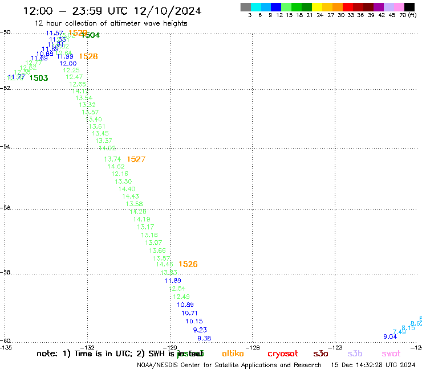This screenshot has height=370, width=422.
Task: Click the 's3b' satellite legend label
Action: [x=355, y=353]
